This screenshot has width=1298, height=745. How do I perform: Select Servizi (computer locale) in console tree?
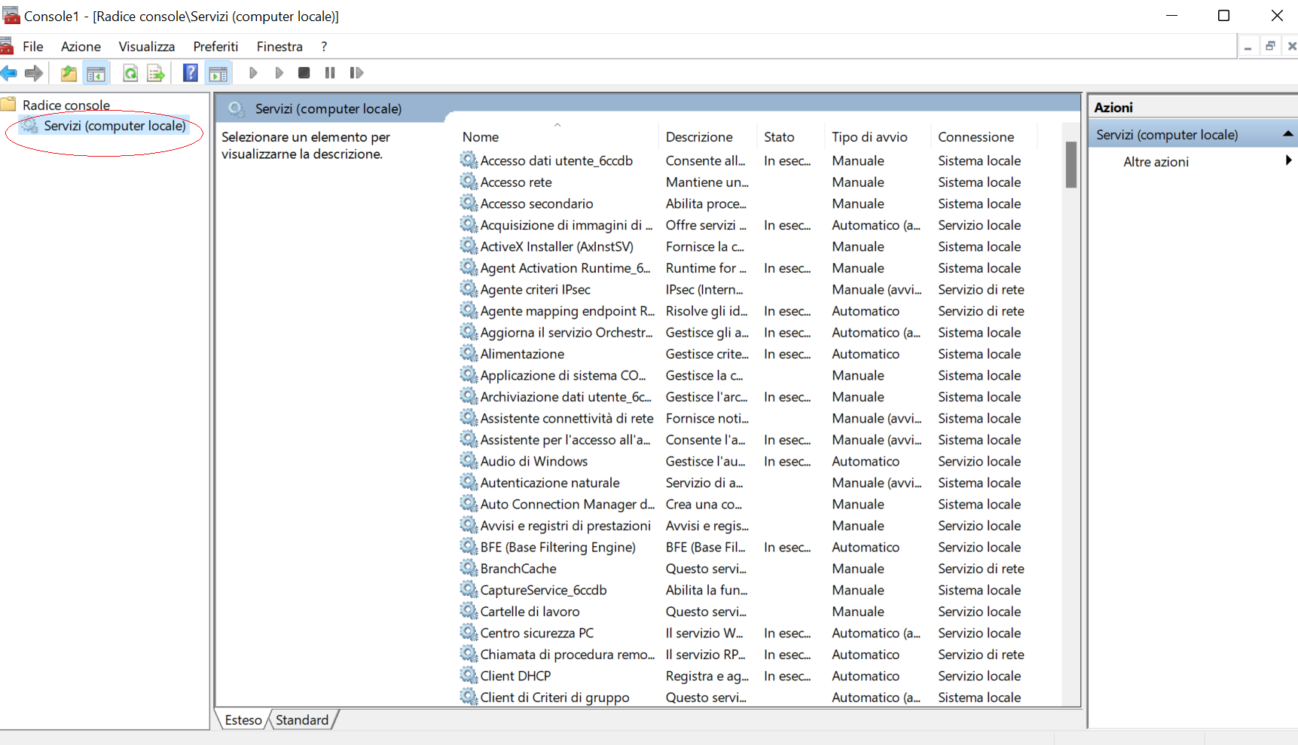115,126
